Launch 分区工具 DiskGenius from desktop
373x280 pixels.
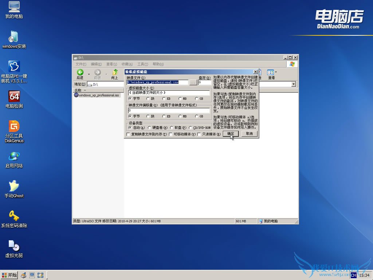pos(14,127)
